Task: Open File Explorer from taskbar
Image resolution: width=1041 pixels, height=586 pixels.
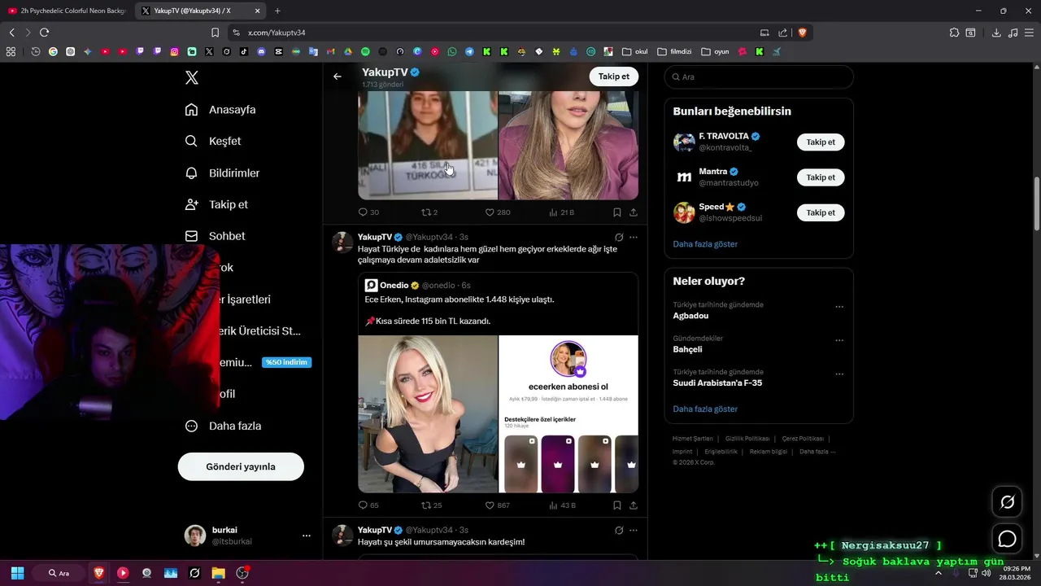Action: 218,573
